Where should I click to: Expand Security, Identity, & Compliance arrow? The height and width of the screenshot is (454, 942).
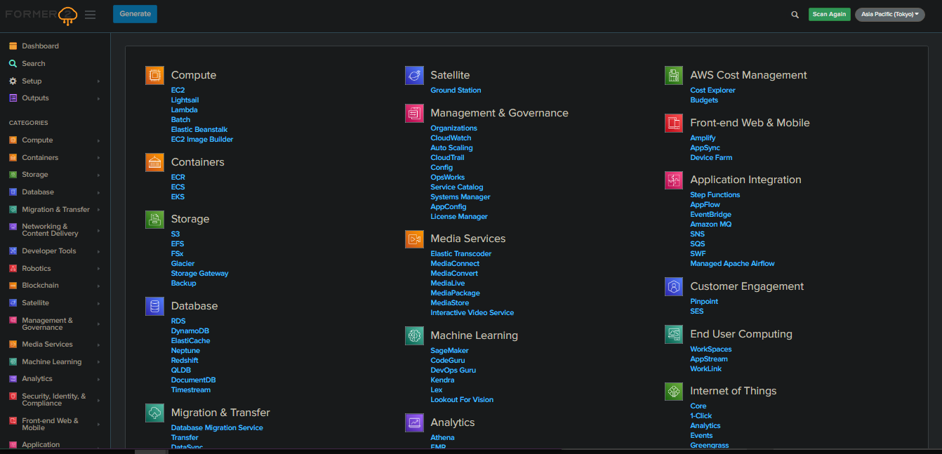(x=98, y=400)
